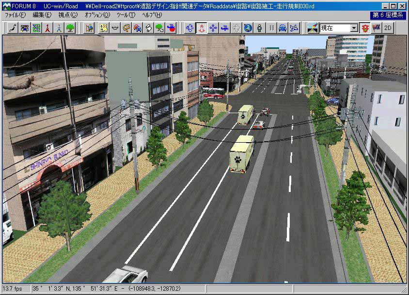Viewport: 409px width, 295px height.
Task: Open the 現在 dropdown arrow
Action: coord(354,28)
